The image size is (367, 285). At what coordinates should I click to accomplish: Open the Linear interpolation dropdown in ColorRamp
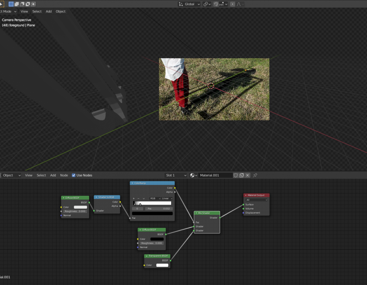(x=167, y=198)
